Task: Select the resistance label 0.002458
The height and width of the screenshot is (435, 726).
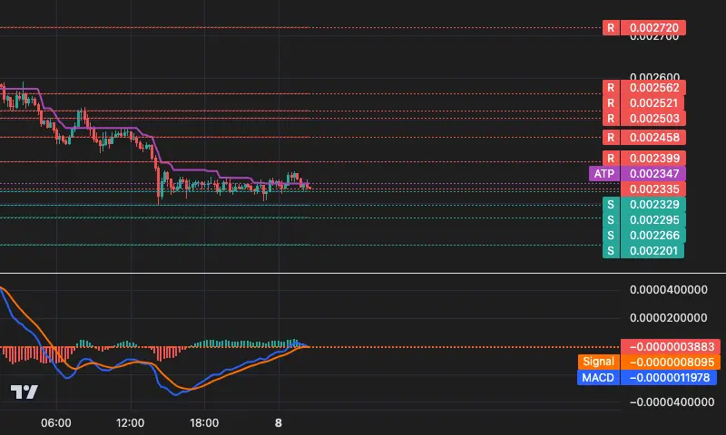Action: pos(644,138)
